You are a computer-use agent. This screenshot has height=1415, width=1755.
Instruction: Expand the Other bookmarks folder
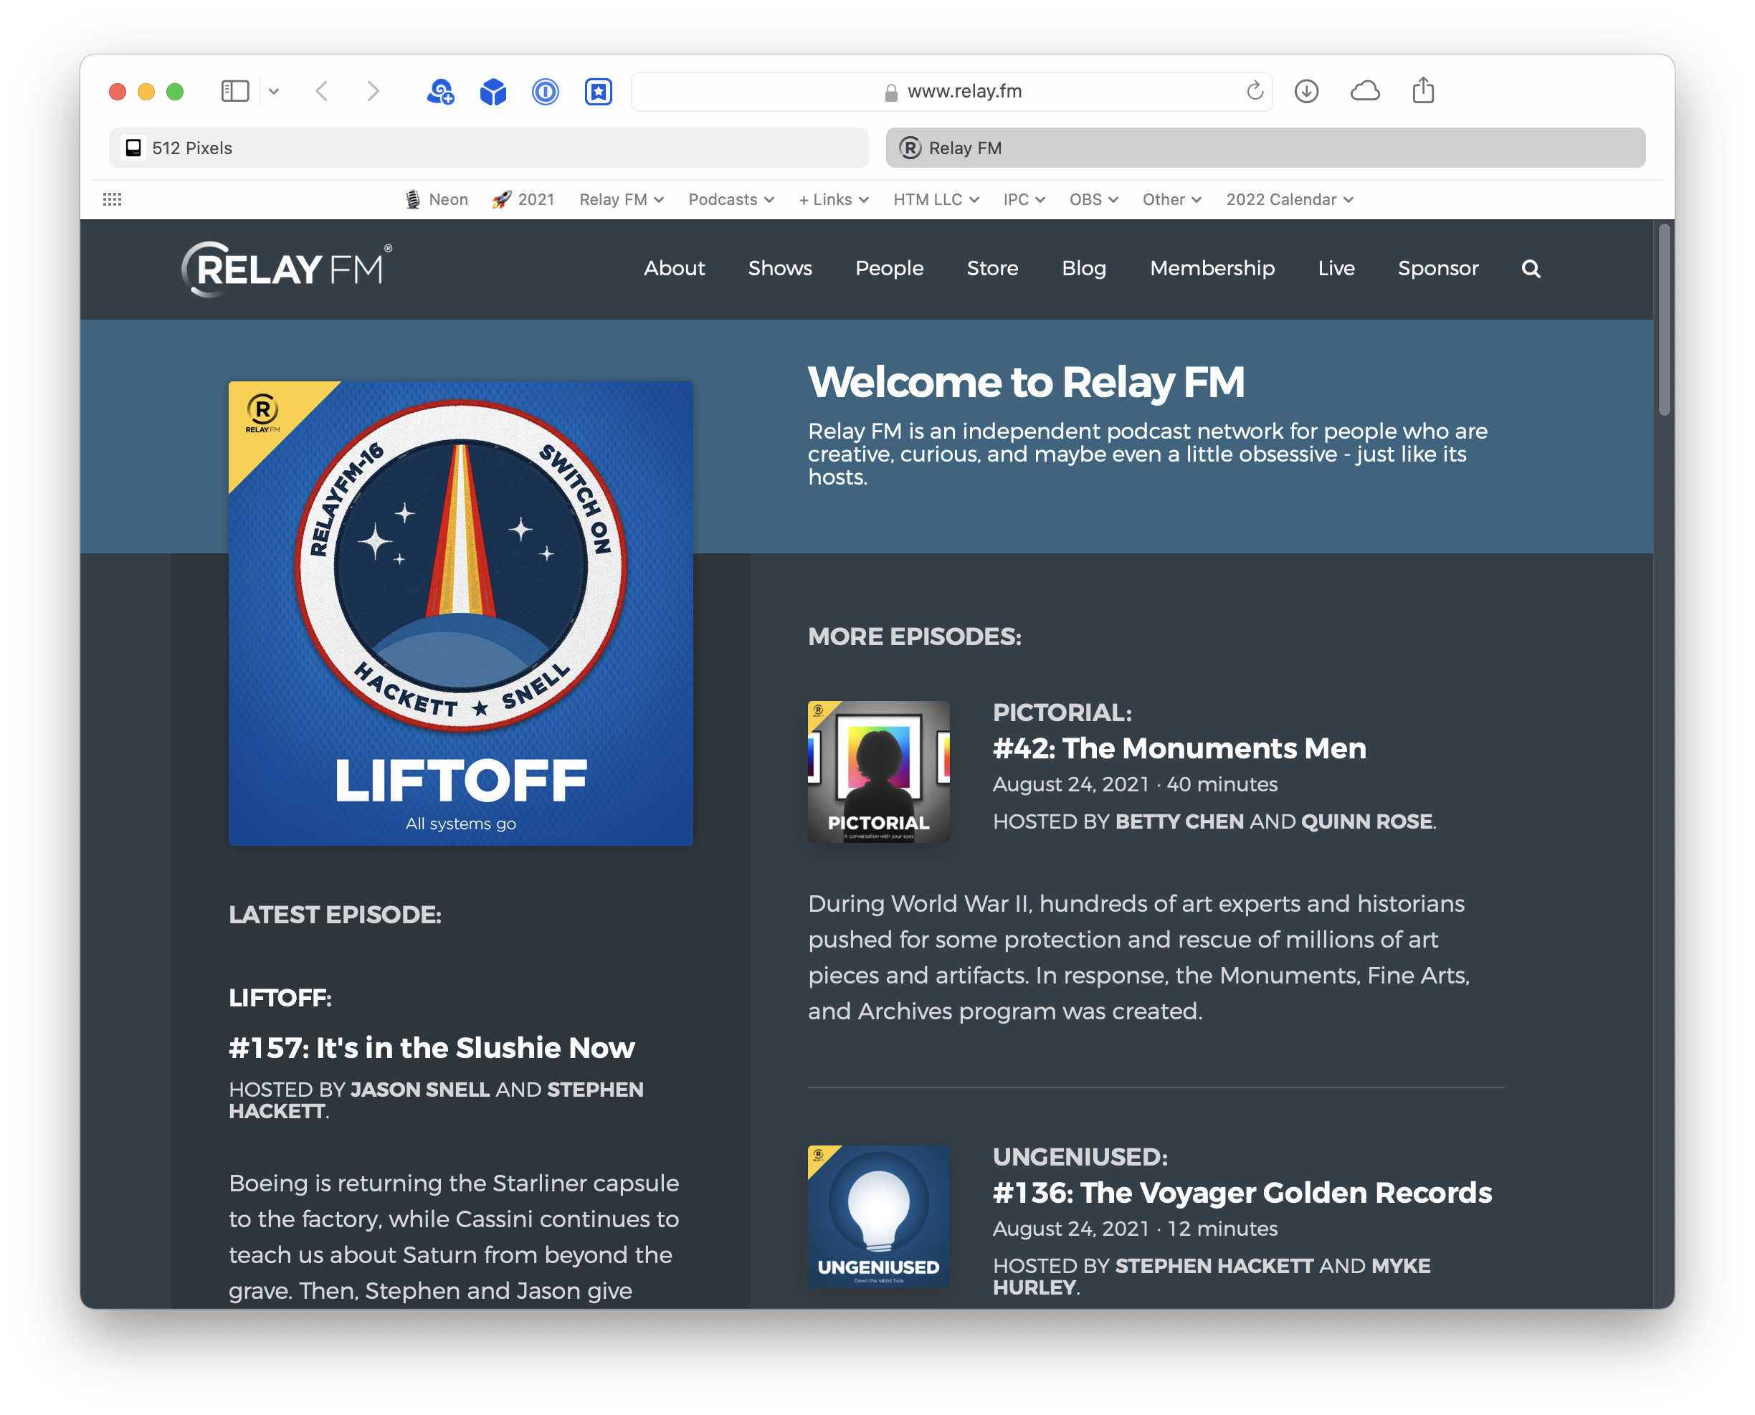[x=1171, y=199]
